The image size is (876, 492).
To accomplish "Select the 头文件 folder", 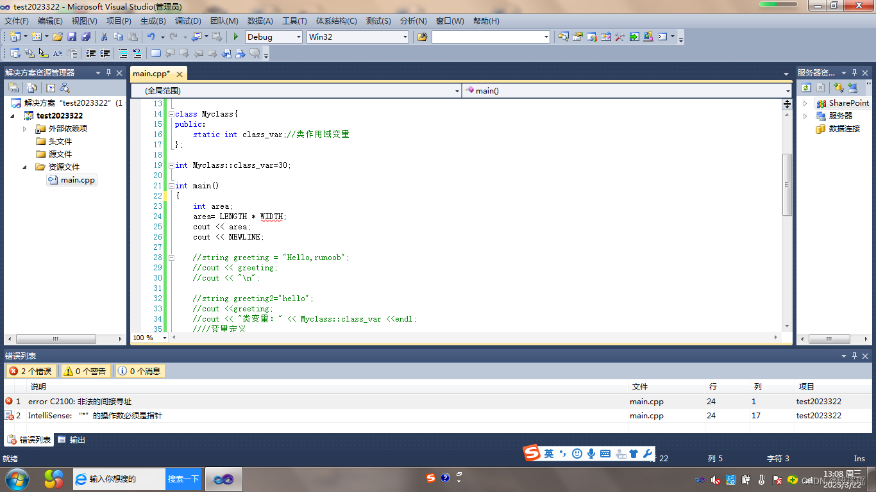I will click(x=60, y=142).
